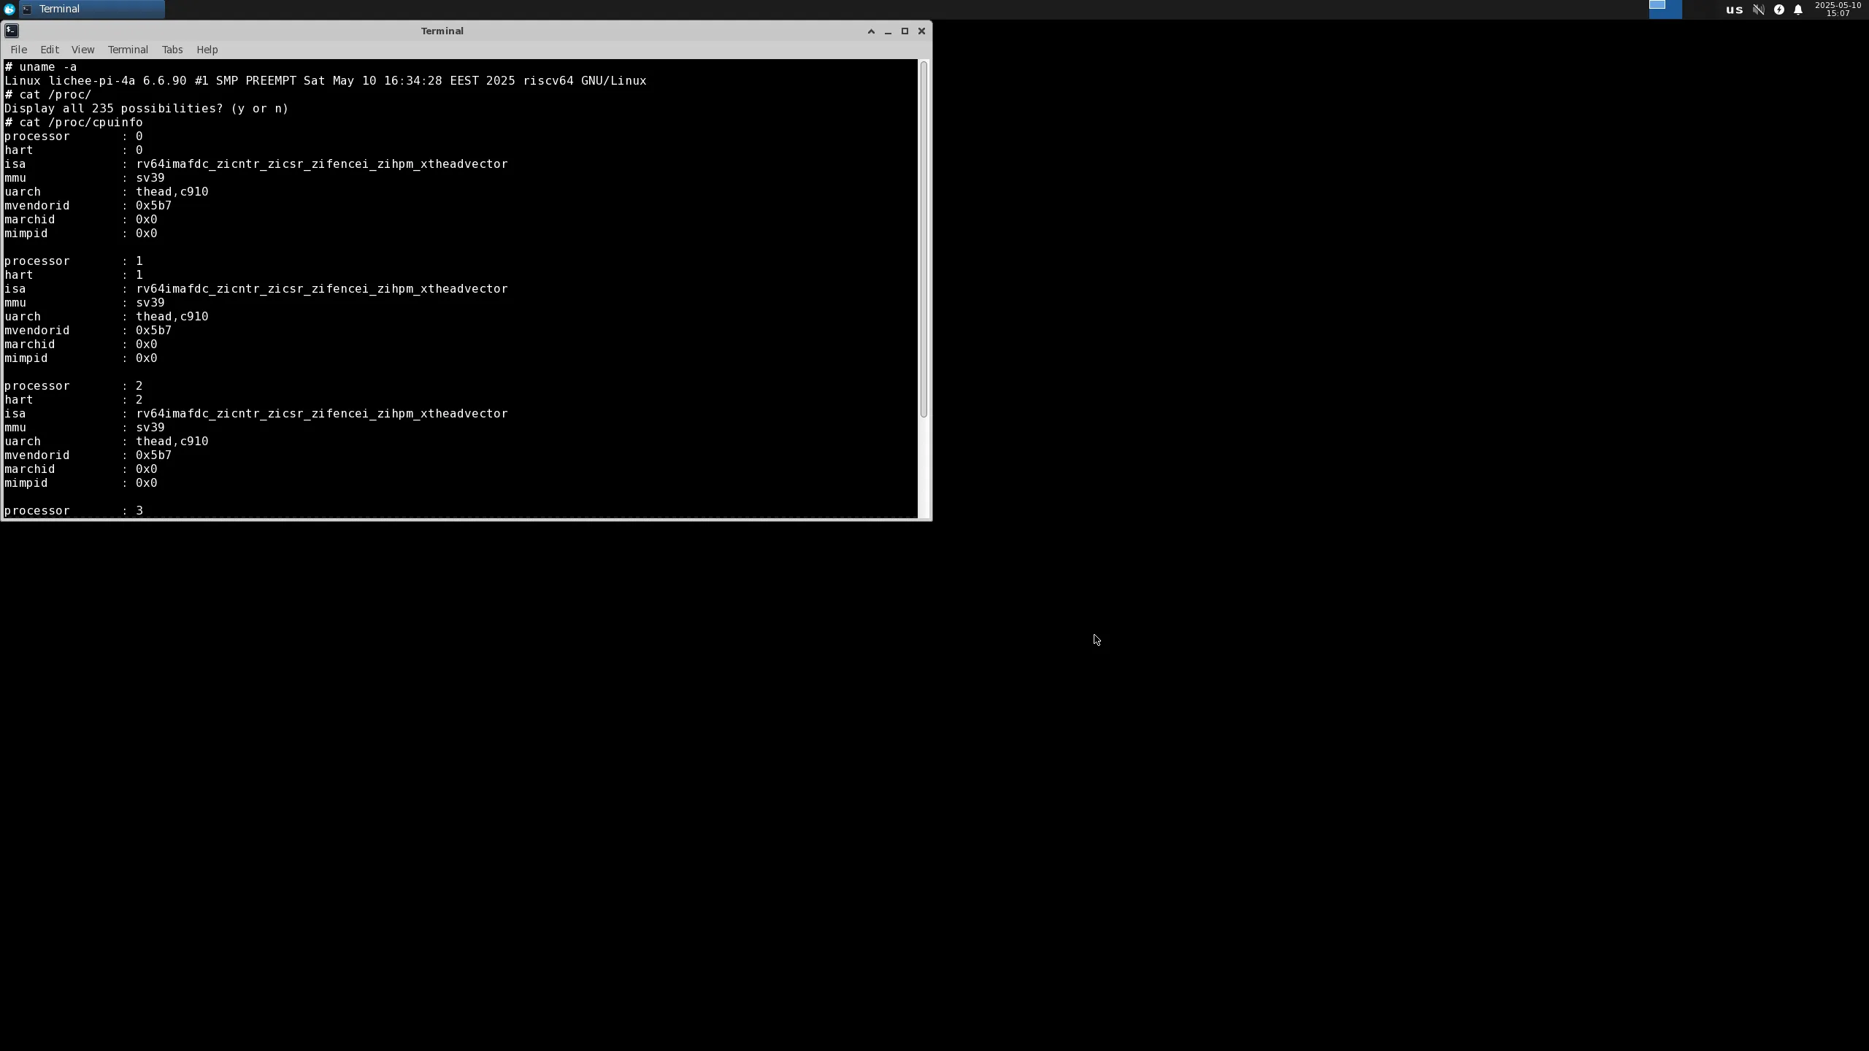Open the Help menu
The image size is (1869, 1051).
tap(207, 50)
